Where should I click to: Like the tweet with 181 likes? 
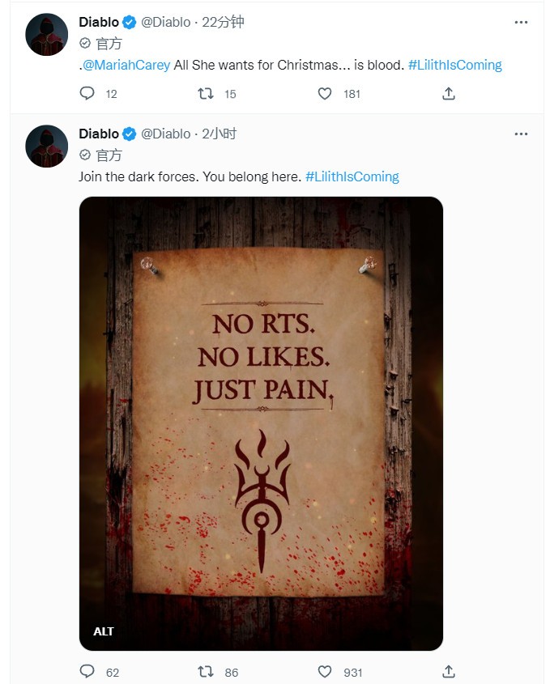pos(325,94)
